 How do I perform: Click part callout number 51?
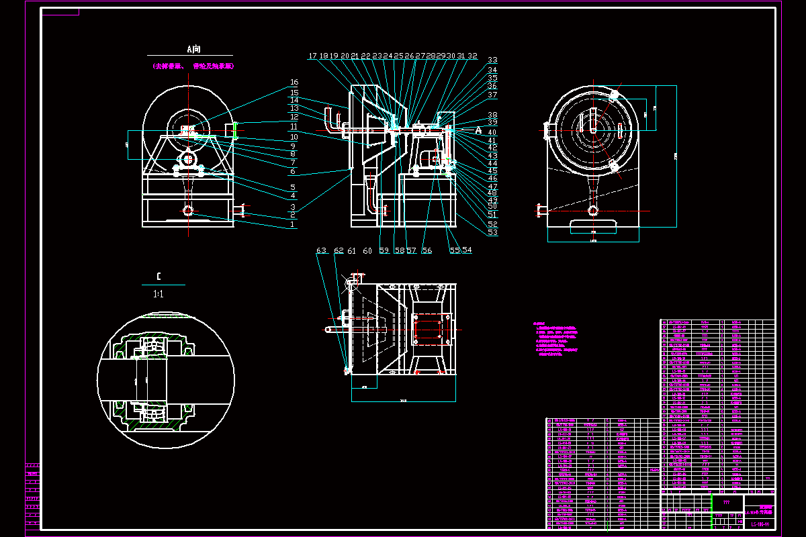(x=492, y=215)
